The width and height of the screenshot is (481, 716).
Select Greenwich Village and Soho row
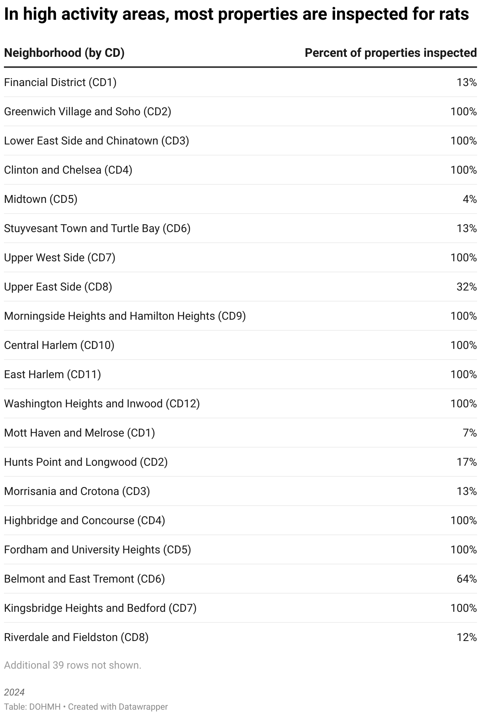[88, 112]
